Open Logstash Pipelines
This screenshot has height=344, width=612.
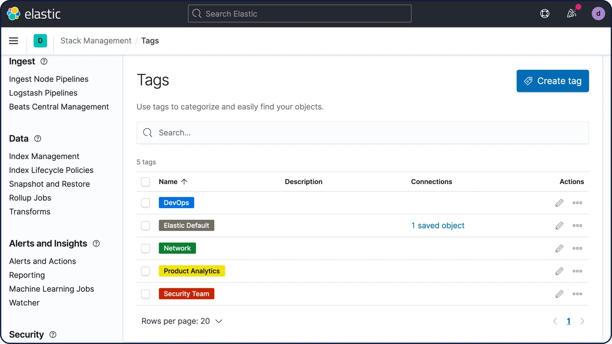pos(43,93)
